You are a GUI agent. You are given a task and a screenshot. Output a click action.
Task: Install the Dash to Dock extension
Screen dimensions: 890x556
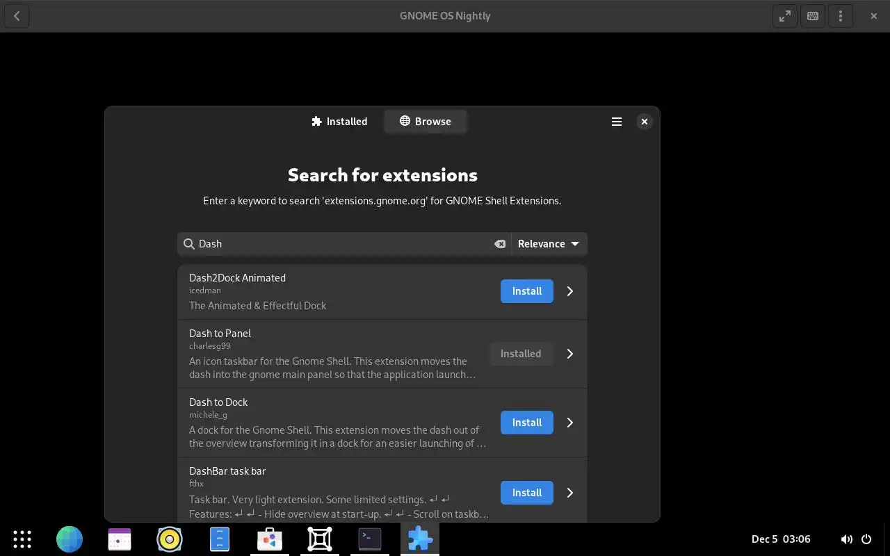tap(527, 423)
